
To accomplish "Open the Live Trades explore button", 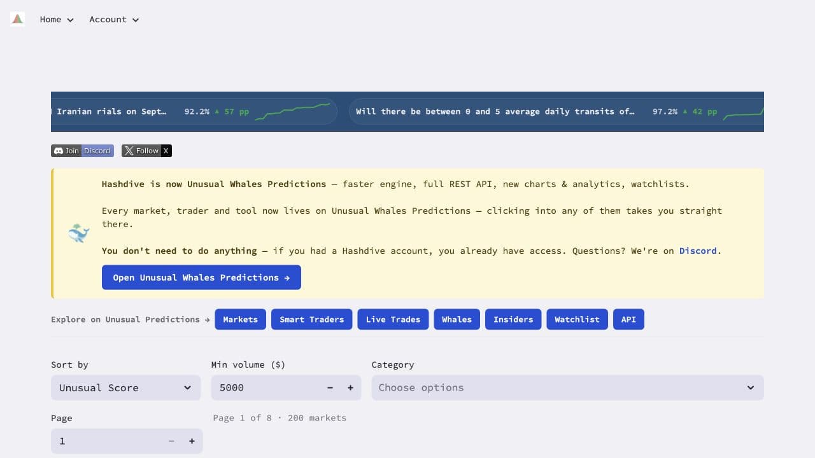I will (x=393, y=319).
